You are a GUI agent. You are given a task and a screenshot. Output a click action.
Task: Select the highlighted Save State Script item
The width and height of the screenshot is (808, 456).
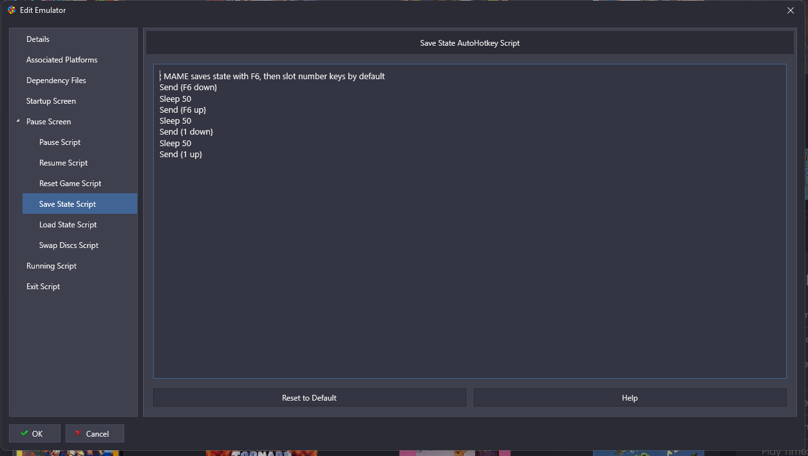click(68, 204)
